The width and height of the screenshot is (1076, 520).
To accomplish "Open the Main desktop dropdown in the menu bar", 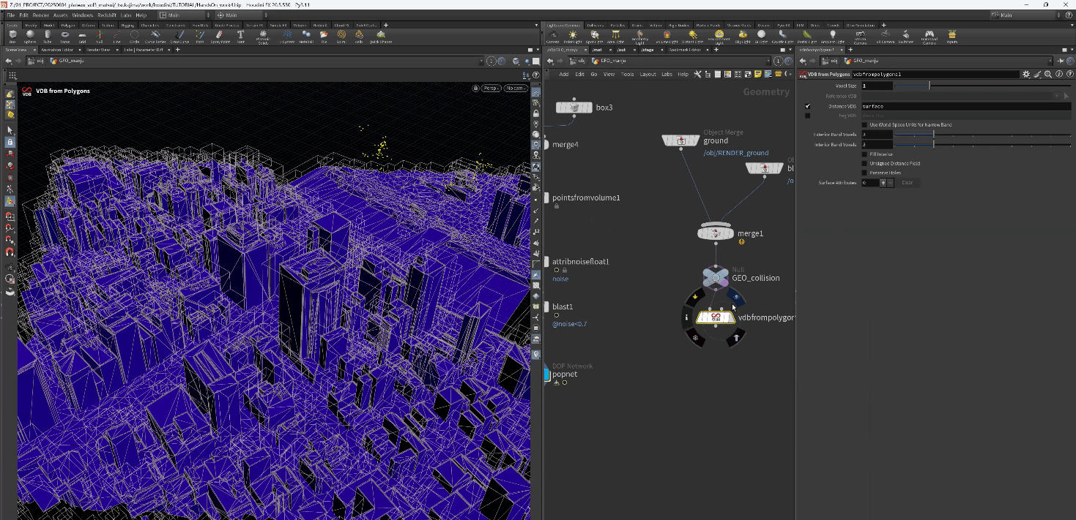I will click(184, 15).
